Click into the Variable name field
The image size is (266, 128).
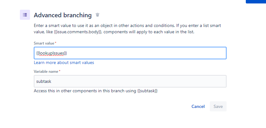pyautogui.click(x=130, y=81)
